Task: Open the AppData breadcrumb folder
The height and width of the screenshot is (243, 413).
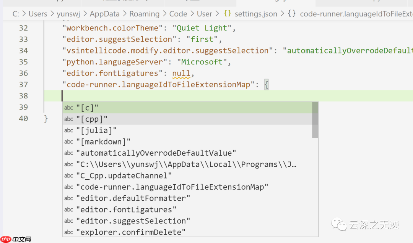Action: point(104,14)
